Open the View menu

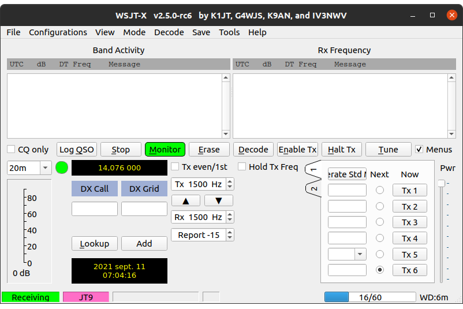[x=105, y=32]
